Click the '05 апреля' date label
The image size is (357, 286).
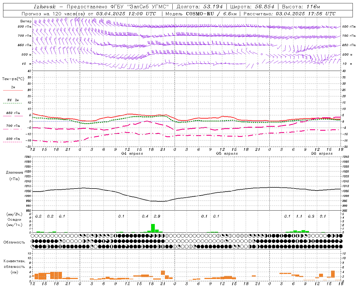tap(227, 154)
